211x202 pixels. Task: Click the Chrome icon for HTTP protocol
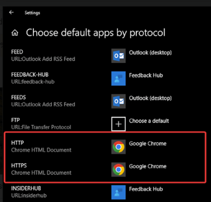118,147
